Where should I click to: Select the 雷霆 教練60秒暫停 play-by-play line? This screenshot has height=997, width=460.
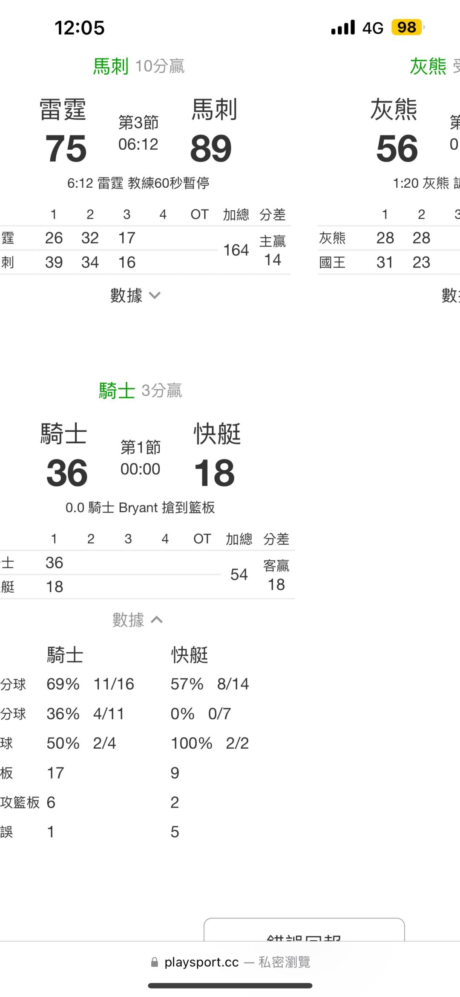click(x=138, y=183)
